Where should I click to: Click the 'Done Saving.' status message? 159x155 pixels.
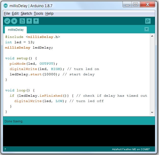point(14,121)
